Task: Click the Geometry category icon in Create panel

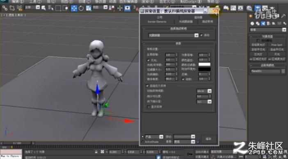Action: click(252, 23)
